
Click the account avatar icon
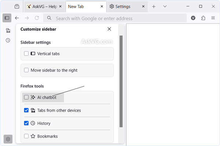coord(193,18)
